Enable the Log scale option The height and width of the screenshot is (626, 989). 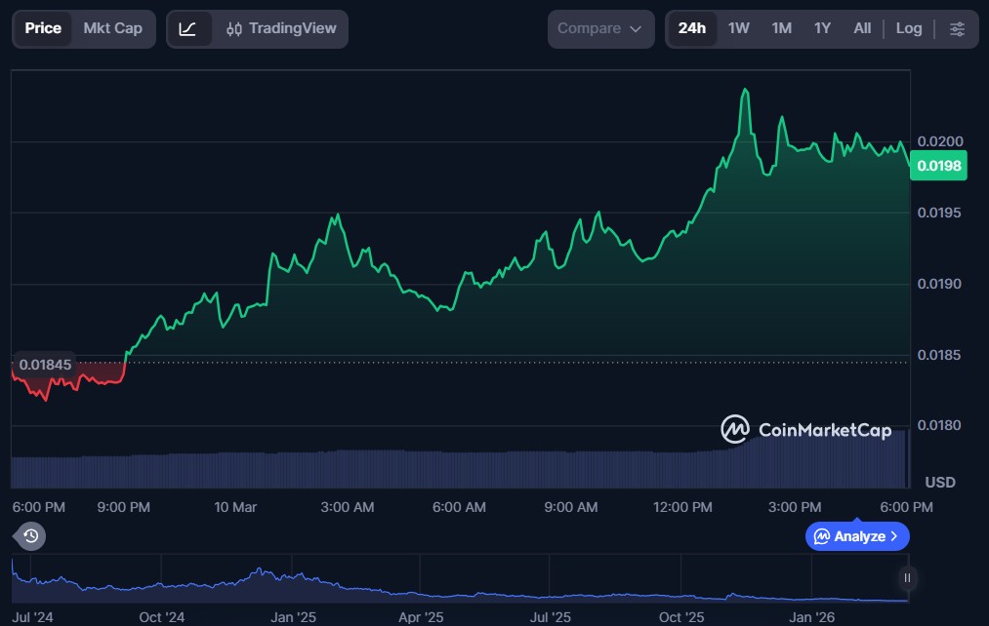[908, 28]
